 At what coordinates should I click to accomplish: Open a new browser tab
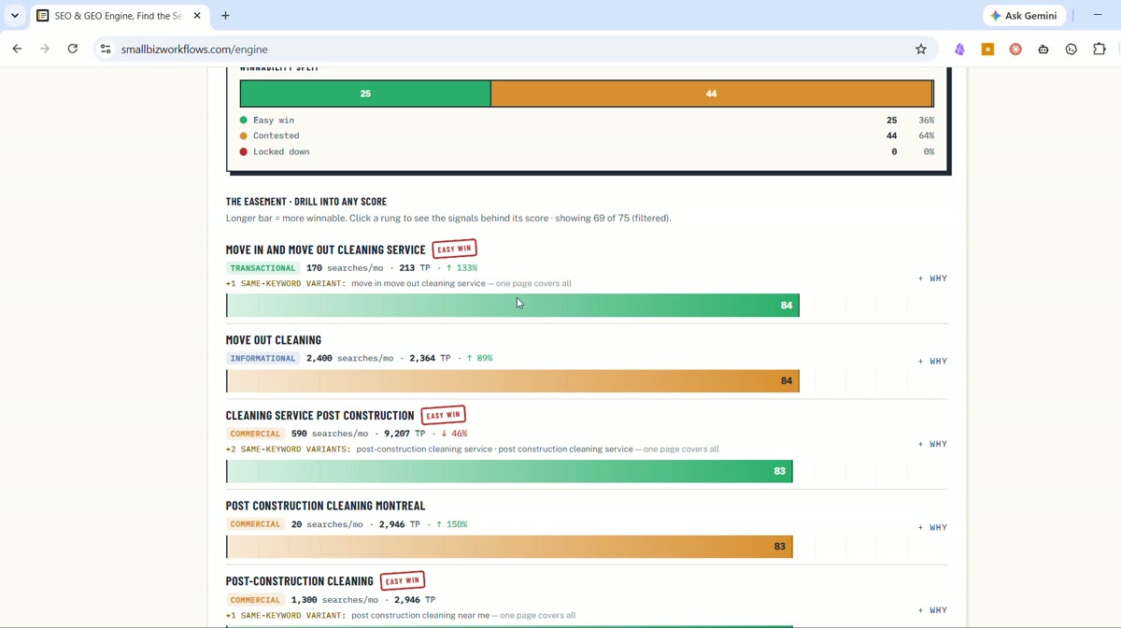(225, 16)
